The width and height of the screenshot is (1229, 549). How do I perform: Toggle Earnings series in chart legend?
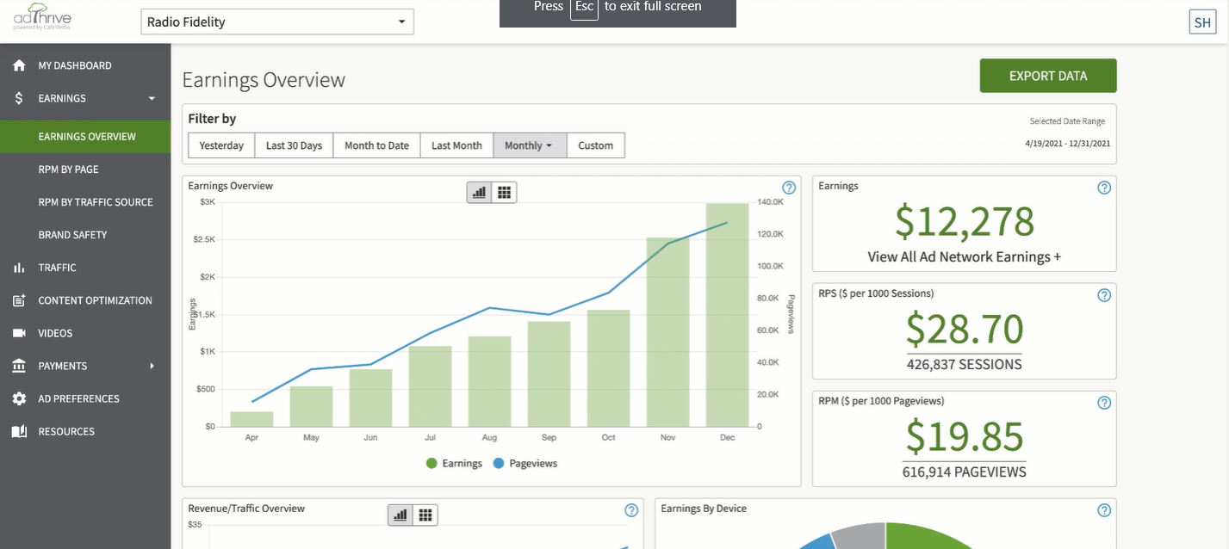tap(454, 464)
